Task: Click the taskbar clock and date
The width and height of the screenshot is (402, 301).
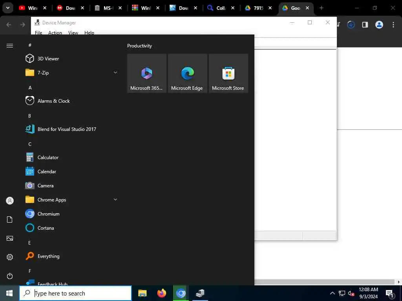Action: tap(368, 293)
